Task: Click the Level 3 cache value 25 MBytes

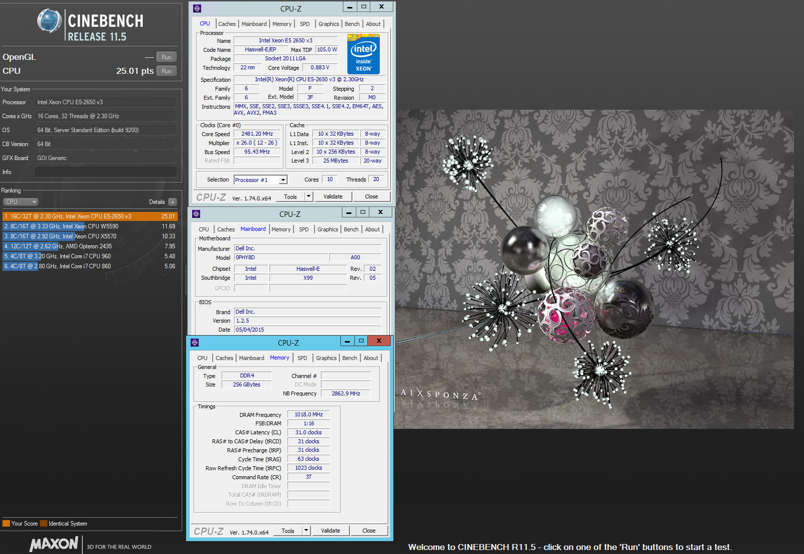Action: [336, 161]
